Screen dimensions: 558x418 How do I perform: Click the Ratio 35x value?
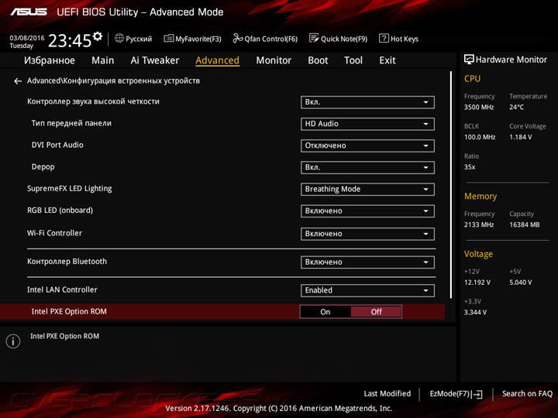click(470, 167)
